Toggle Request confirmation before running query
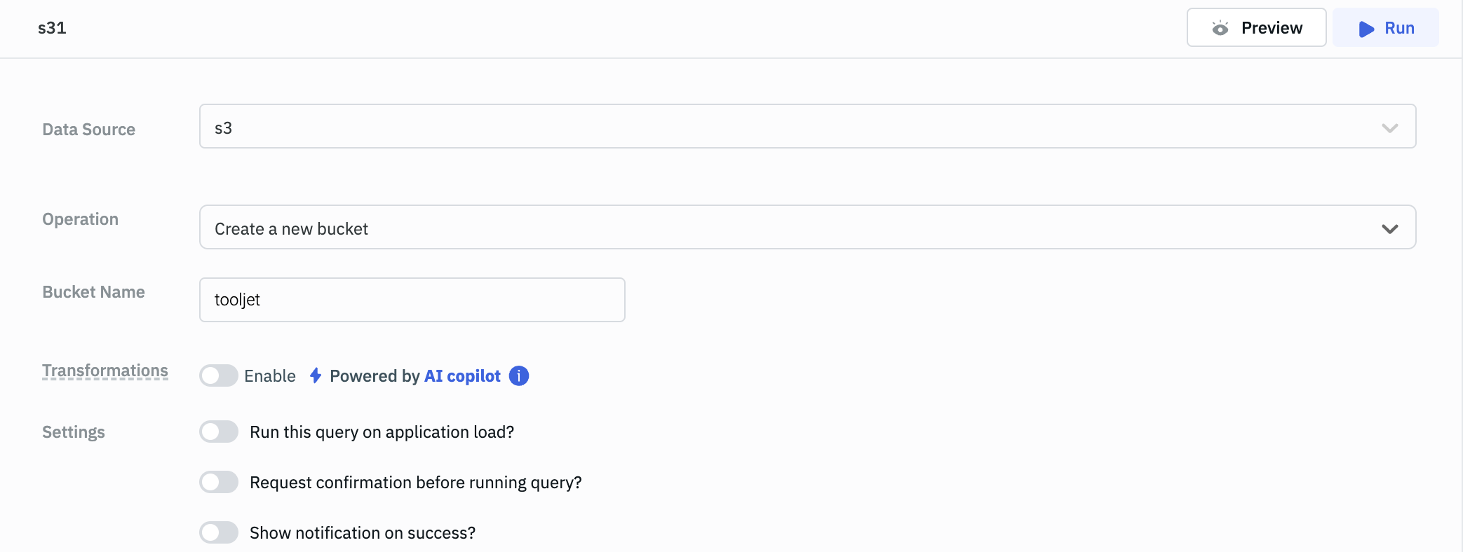The image size is (1463, 552). (219, 483)
